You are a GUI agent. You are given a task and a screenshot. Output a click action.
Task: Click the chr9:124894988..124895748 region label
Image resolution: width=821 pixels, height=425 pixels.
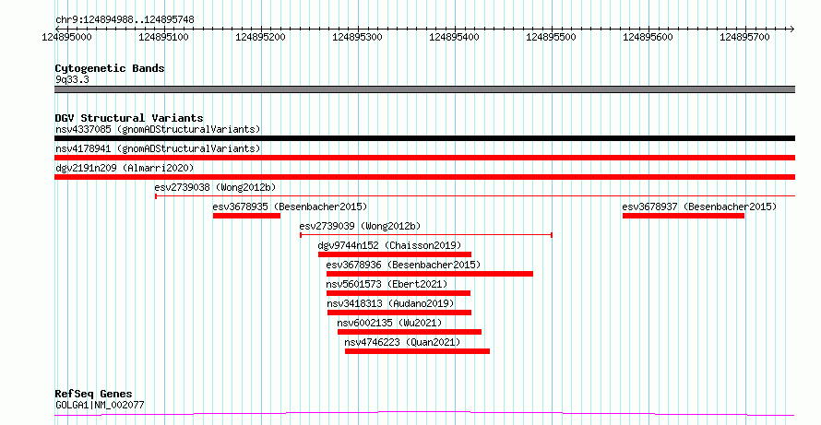tap(125, 20)
